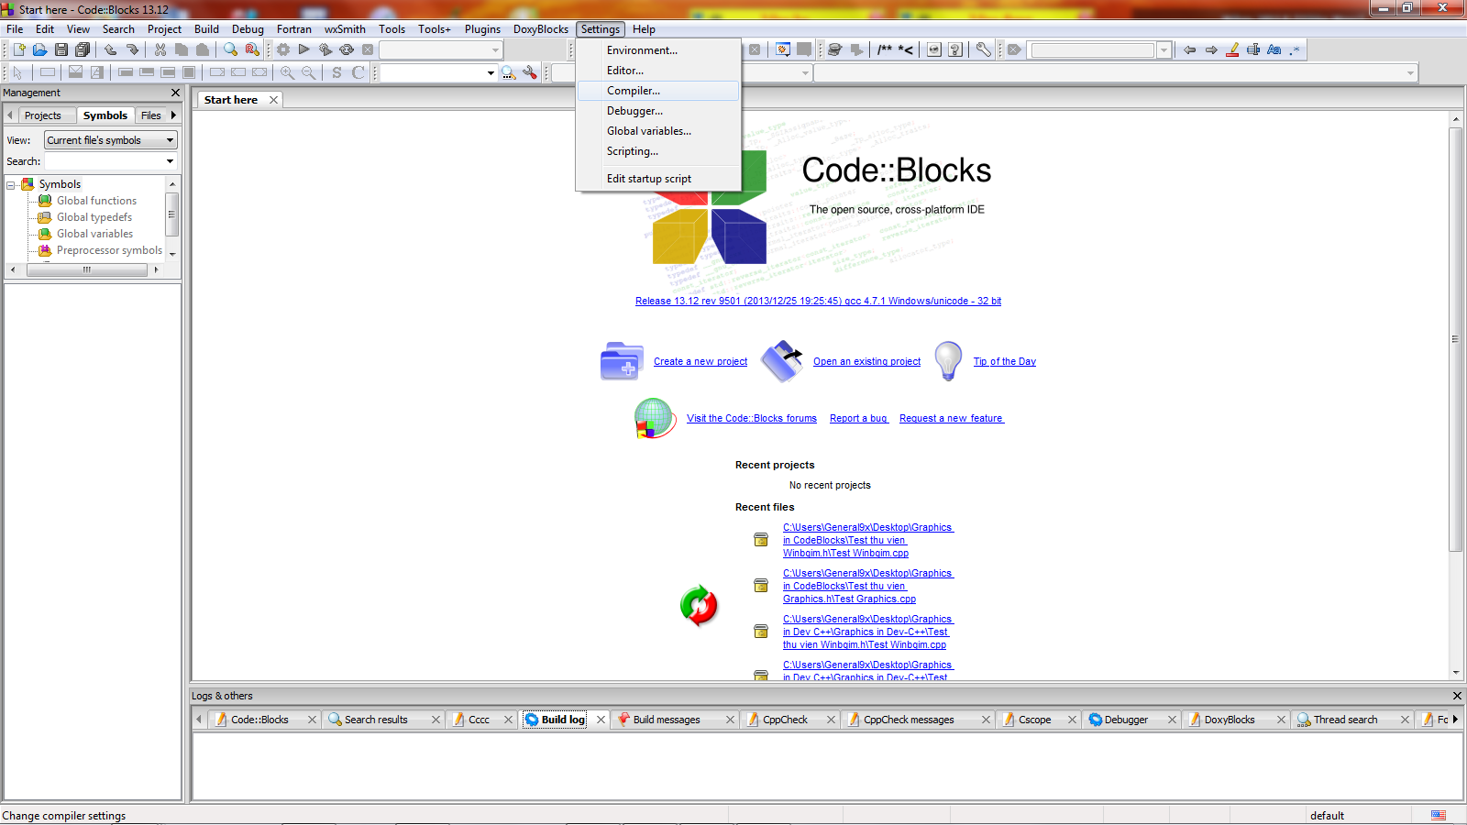Zoom in the editor text
Image resolution: width=1467 pixels, height=825 pixels.
[286, 72]
